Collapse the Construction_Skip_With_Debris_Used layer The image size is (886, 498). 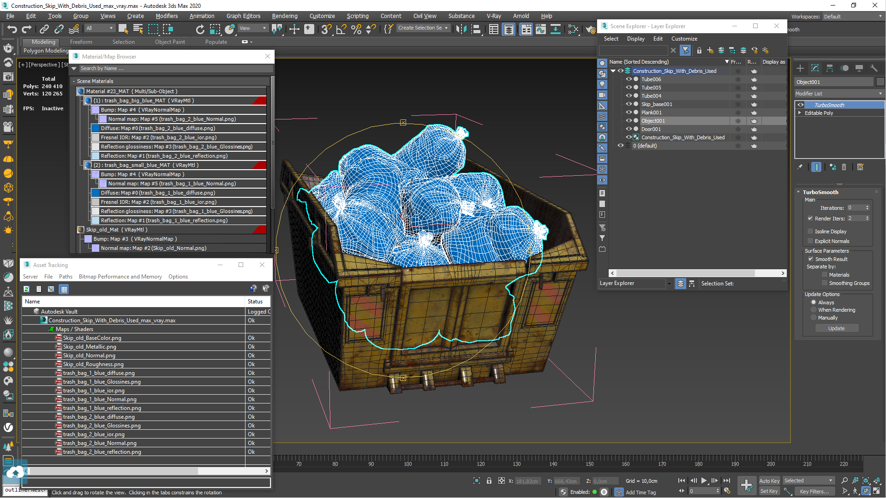(x=613, y=71)
